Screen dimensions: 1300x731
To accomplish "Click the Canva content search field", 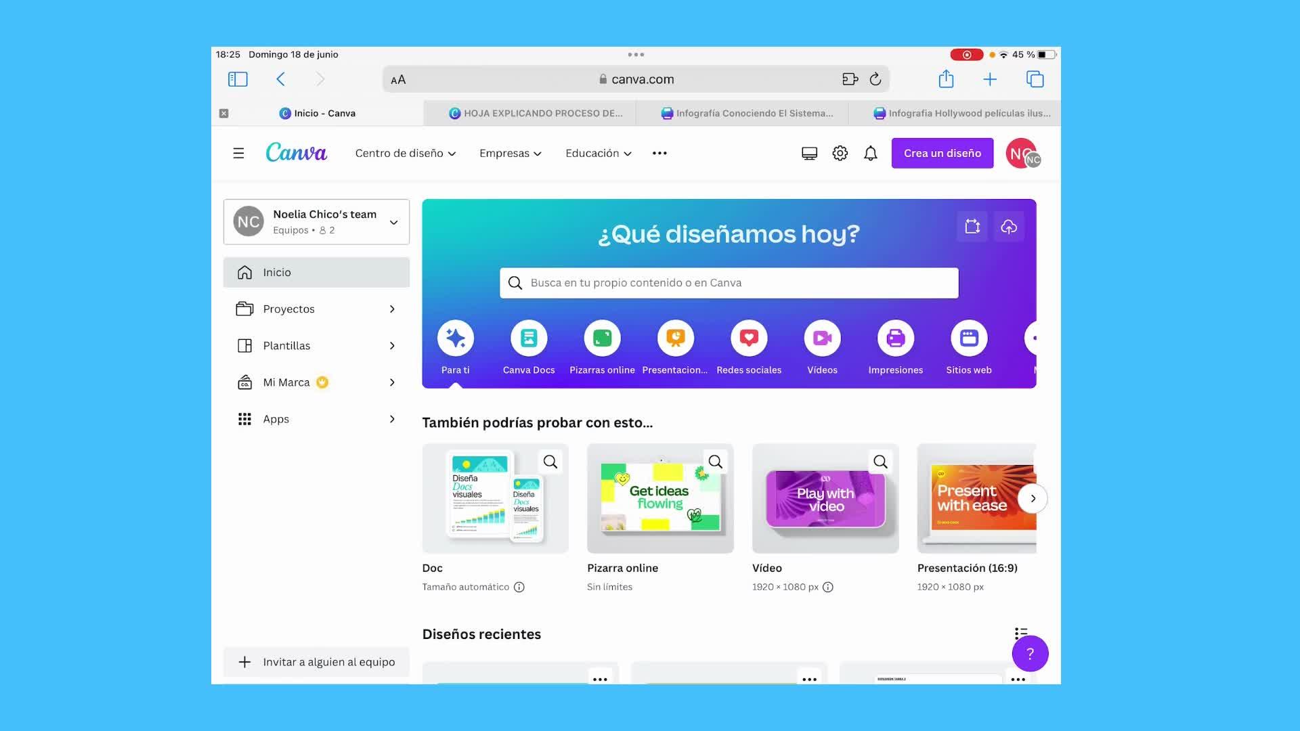I will point(729,283).
